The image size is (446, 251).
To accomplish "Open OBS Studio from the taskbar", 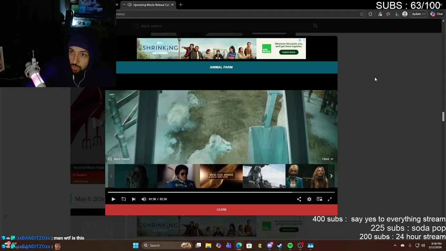I will (x=300, y=245).
